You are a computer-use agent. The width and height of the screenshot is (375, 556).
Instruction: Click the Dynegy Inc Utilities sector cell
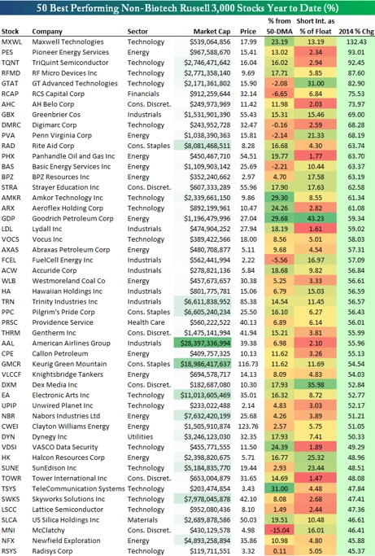click(x=141, y=437)
